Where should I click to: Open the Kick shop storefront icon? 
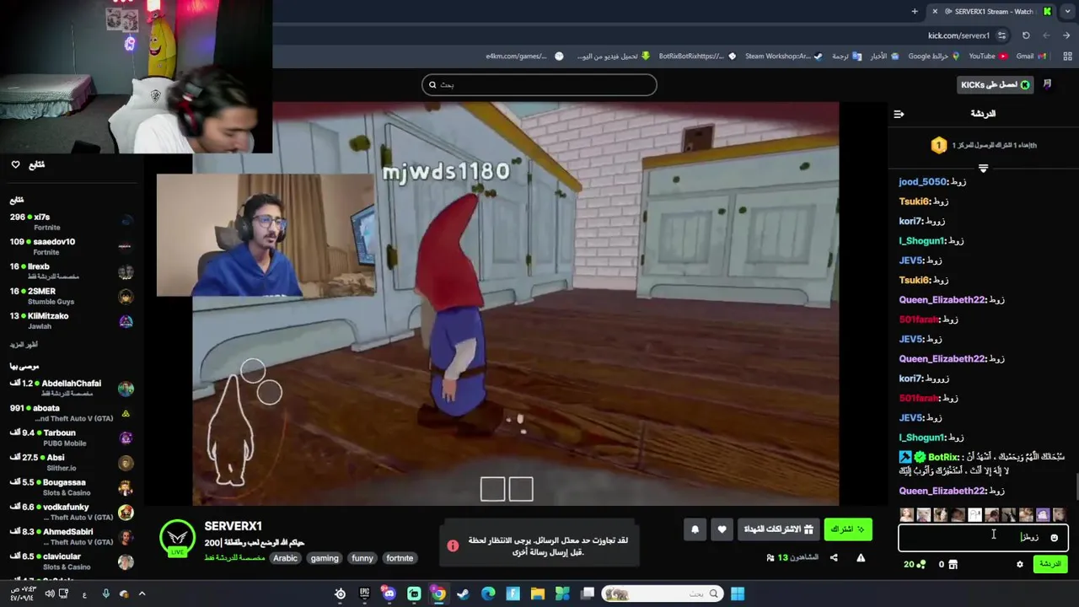(x=953, y=565)
